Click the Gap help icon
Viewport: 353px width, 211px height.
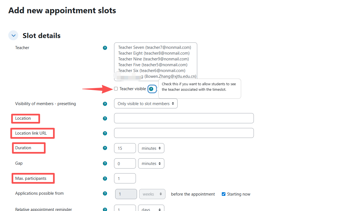tap(105, 163)
